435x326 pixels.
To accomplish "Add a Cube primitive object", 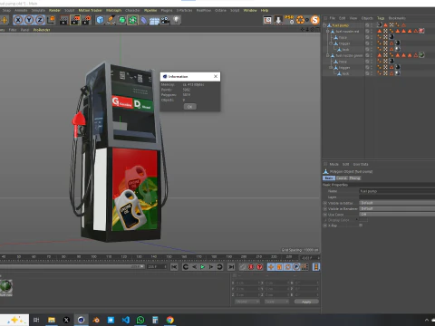I will pos(100,20).
